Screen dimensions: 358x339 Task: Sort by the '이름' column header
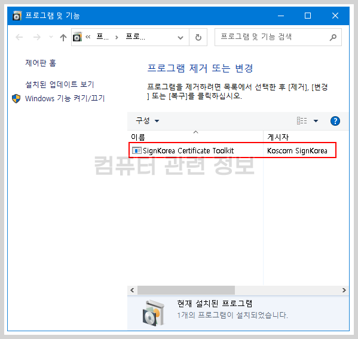(195, 137)
